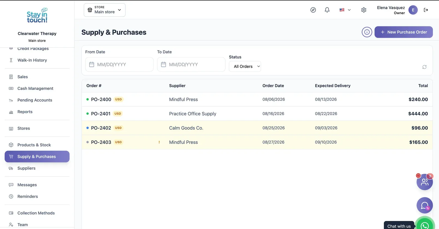Click New Purchase Order button

(404, 32)
